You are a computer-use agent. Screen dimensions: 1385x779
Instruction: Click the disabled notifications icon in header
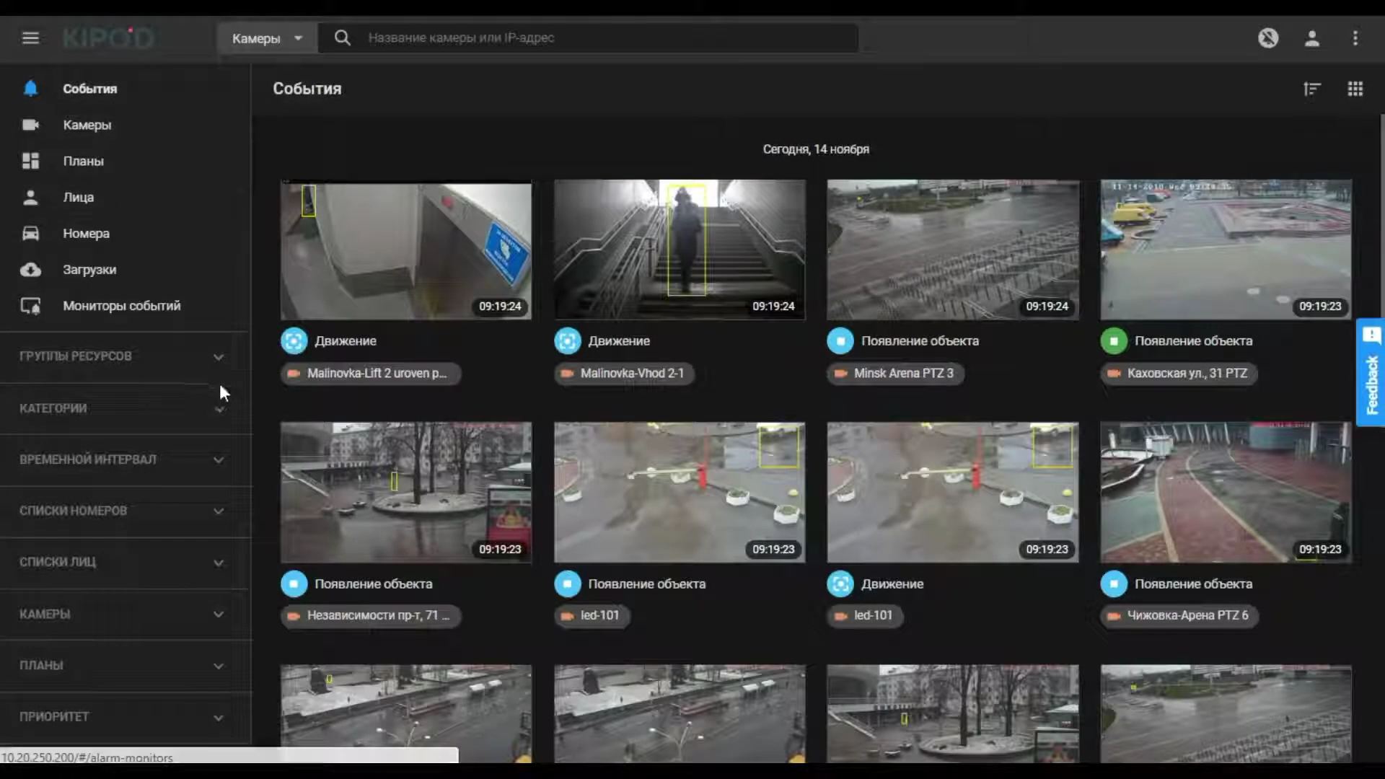(1268, 38)
